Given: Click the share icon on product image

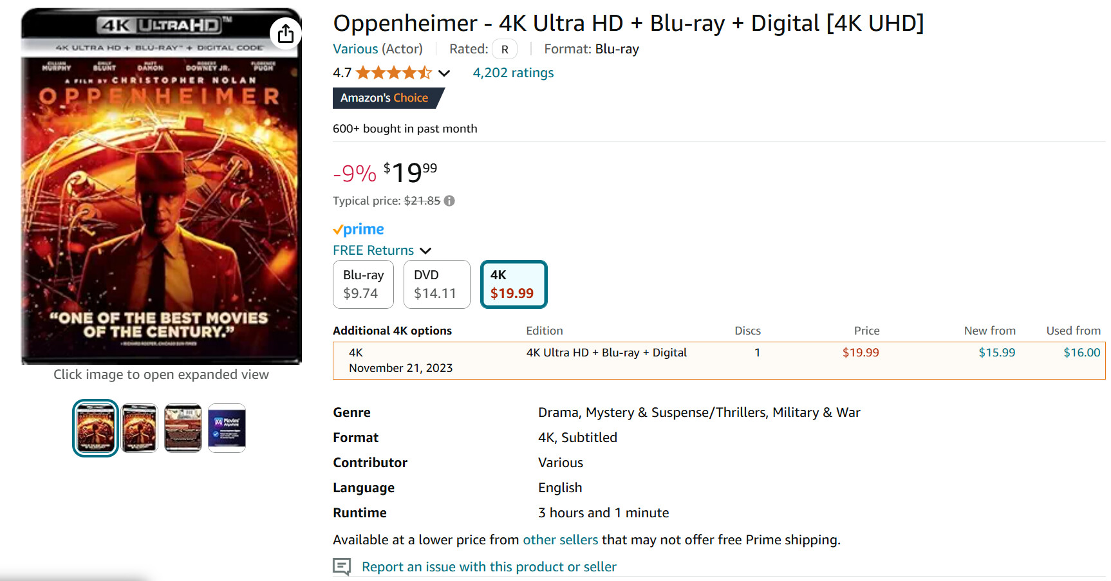Looking at the screenshot, I should (286, 33).
